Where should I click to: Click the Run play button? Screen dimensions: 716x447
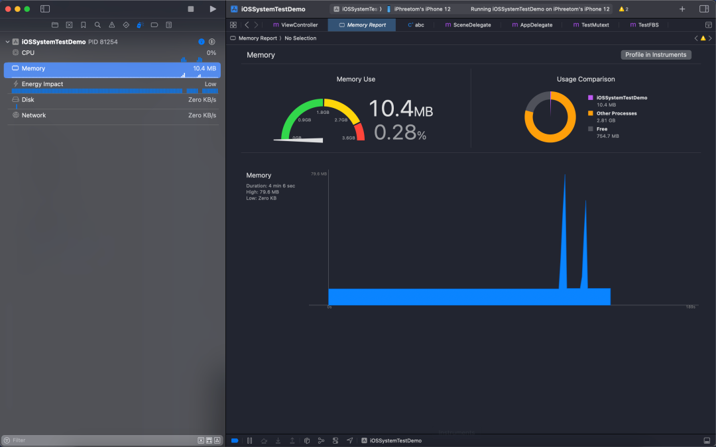tap(213, 9)
